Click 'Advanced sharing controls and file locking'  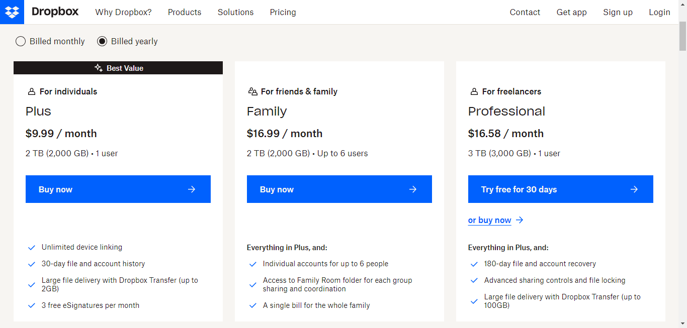(x=555, y=280)
